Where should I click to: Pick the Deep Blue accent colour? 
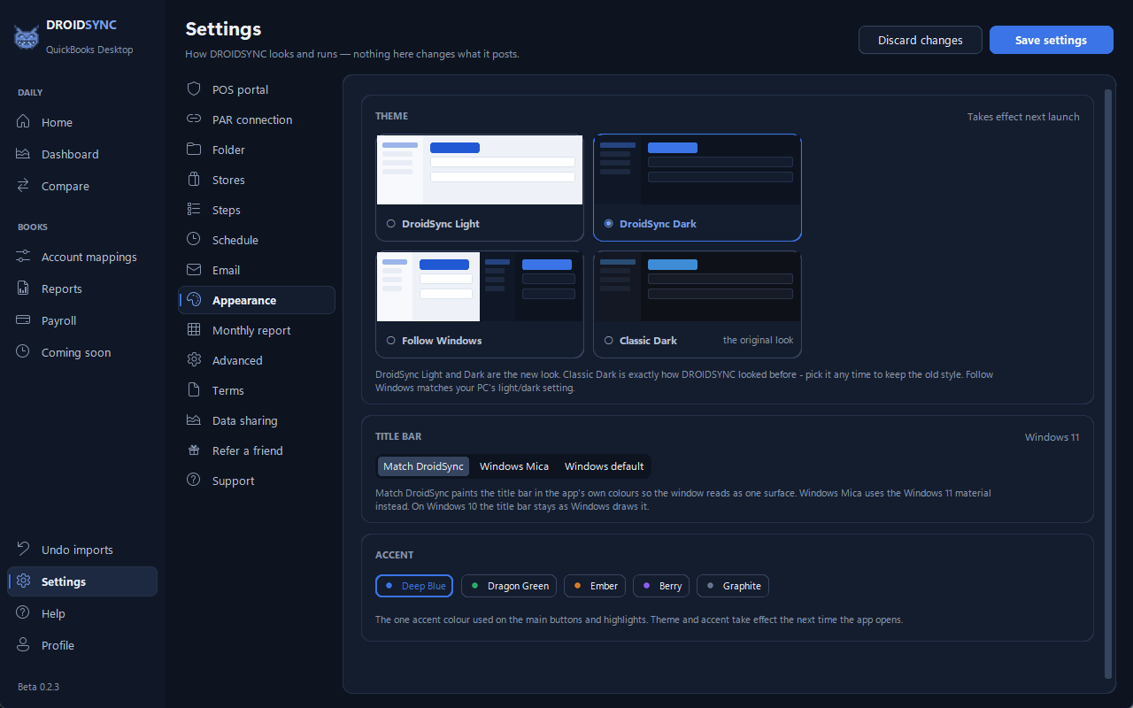414,586
